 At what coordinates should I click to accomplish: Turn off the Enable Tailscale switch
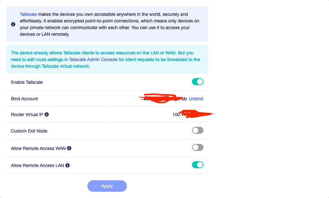point(198,82)
